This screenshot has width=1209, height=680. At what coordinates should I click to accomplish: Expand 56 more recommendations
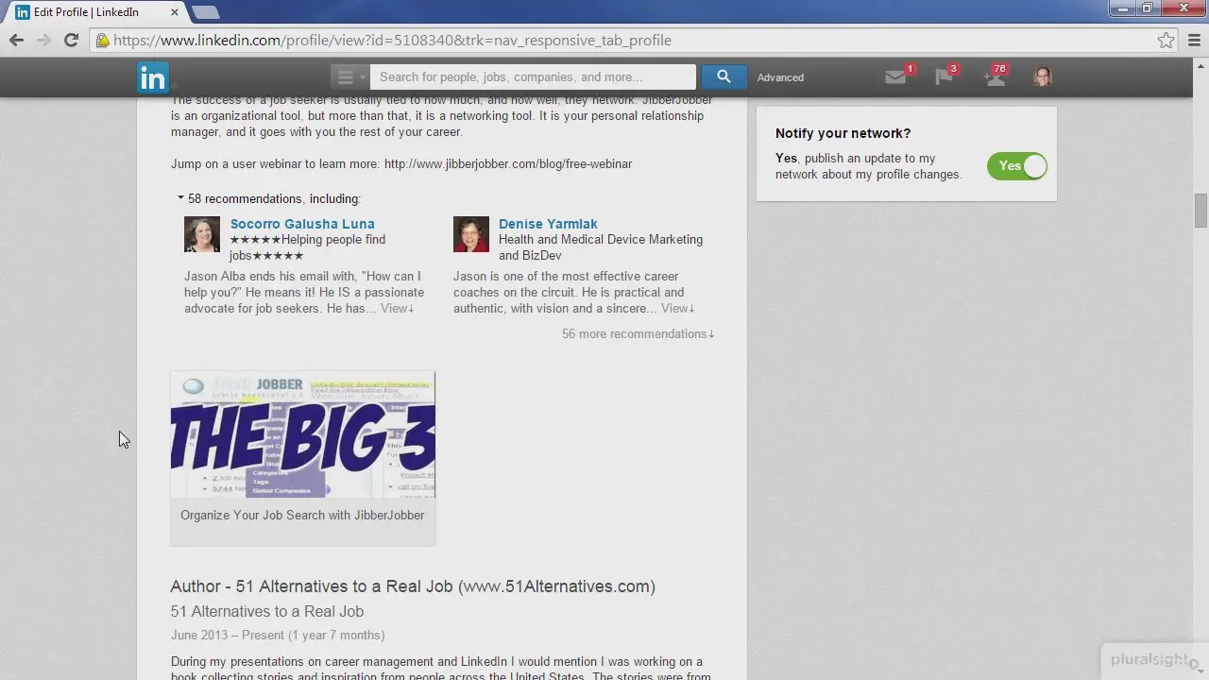click(x=639, y=333)
